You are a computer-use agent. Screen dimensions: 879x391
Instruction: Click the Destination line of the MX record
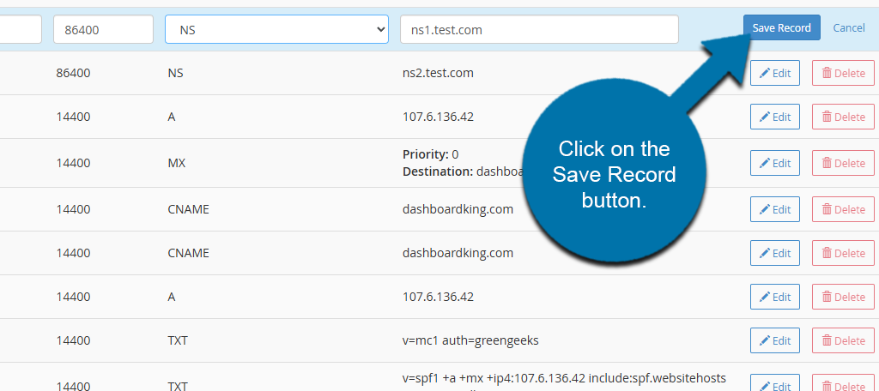464,171
